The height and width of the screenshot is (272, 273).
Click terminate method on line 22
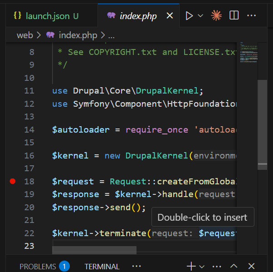coord(123,233)
